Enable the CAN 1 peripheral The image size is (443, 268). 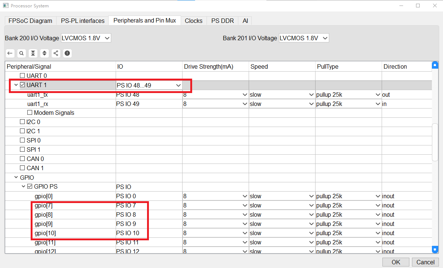click(x=22, y=168)
